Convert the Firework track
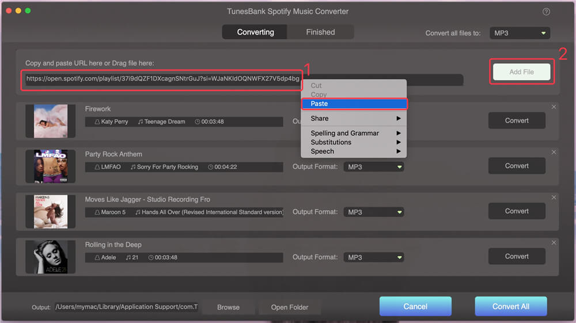576x323 pixels. pyautogui.click(x=517, y=120)
